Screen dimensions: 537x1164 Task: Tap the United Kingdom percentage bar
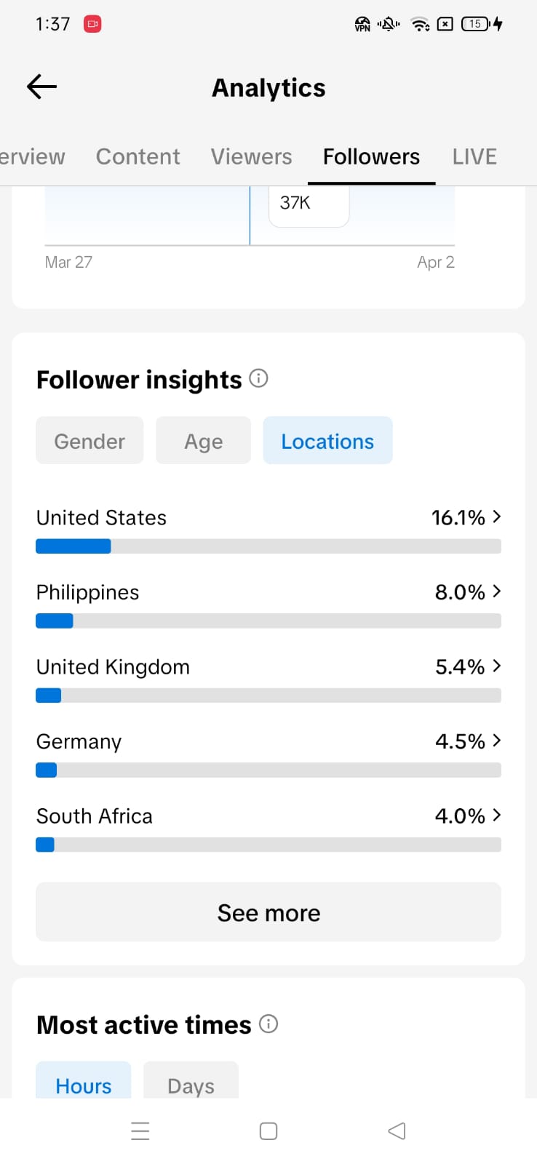click(268, 695)
